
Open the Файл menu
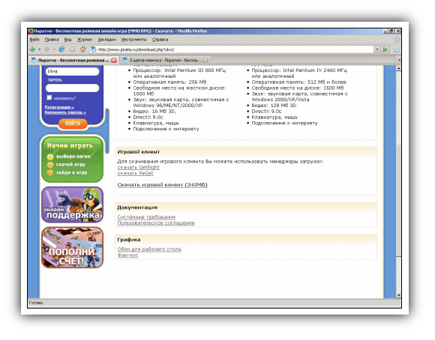34,40
